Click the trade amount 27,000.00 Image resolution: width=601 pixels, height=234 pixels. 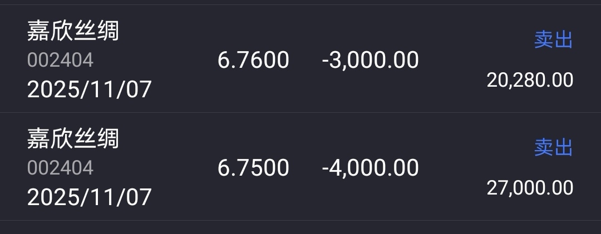pyautogui.click(x=530, y=188)
